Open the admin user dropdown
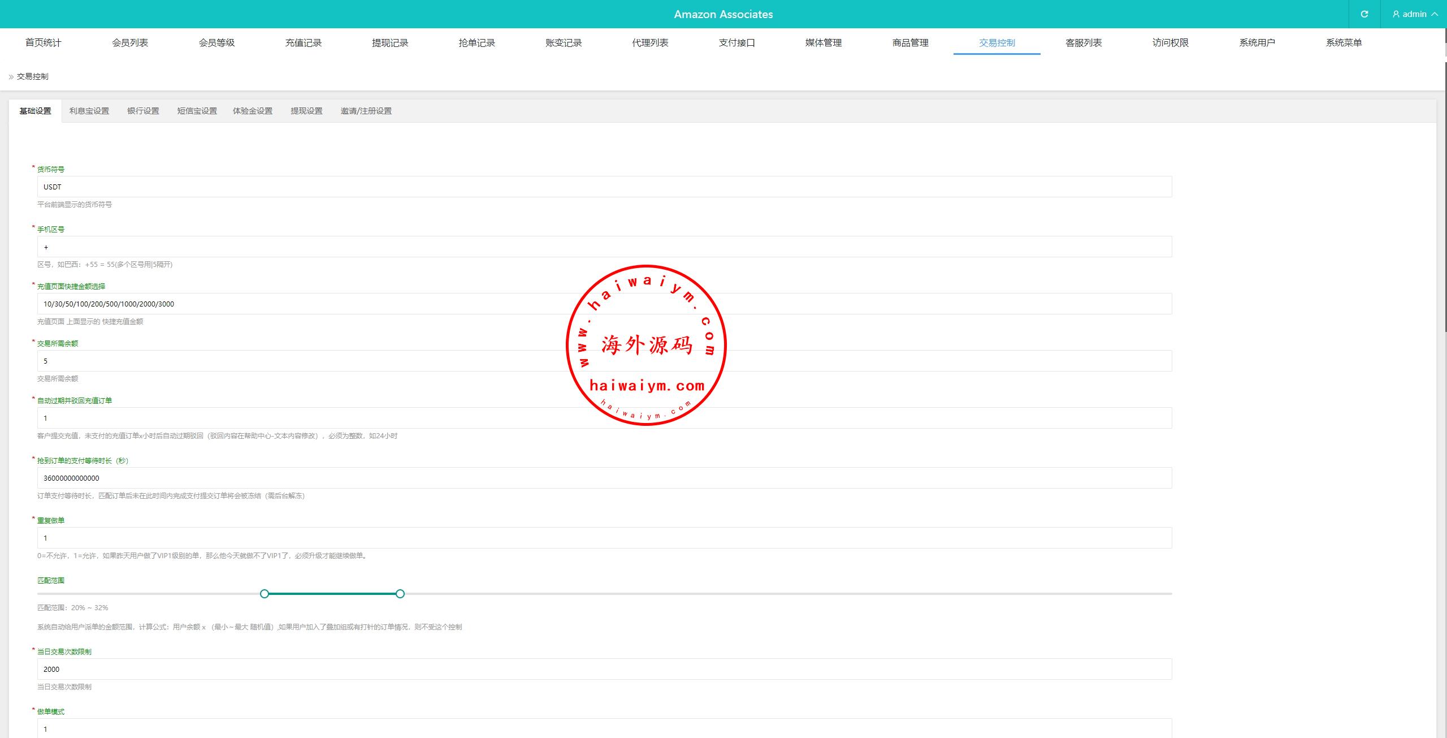 (x=1415, y=14)
